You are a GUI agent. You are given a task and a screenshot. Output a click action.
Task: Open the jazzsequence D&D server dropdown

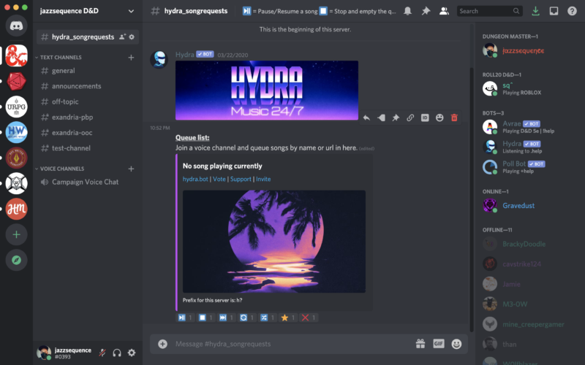tap(130, 11)
